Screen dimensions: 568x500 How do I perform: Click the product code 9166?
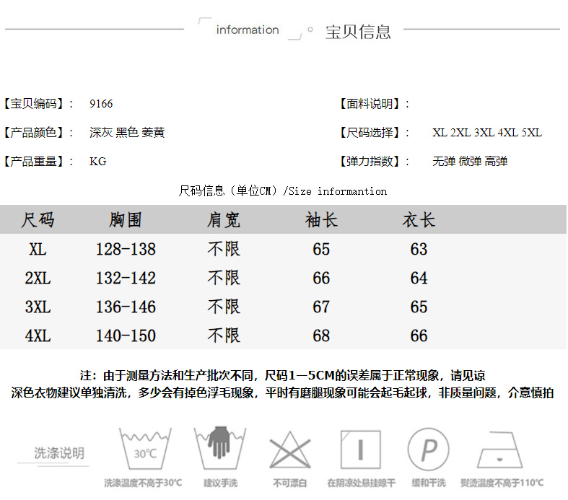coord(101,104)
